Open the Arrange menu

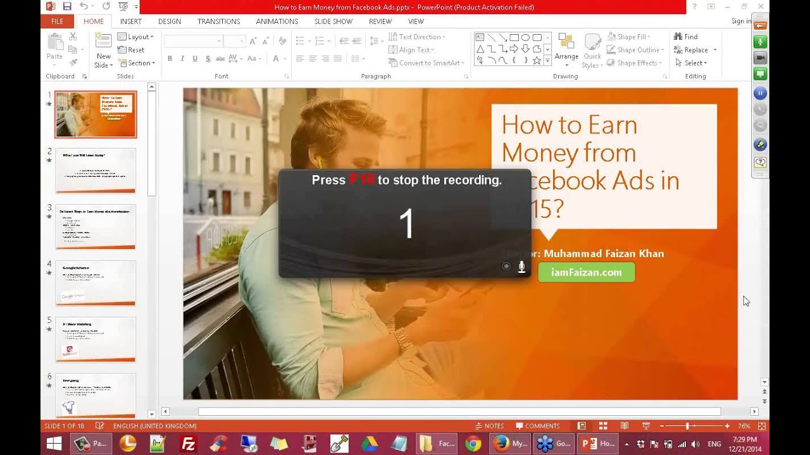click(566, 51)
